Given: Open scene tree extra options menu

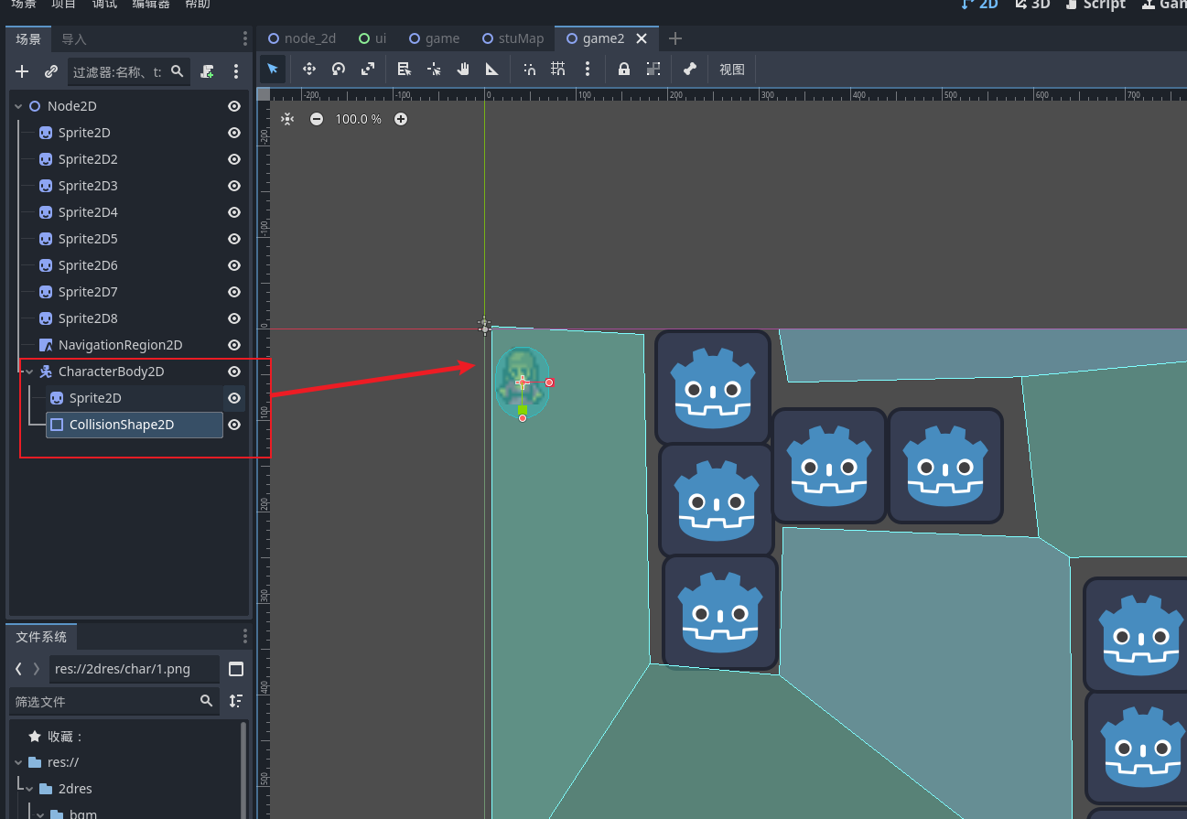Looking at the screenshot, I should pyautogui.click(x=236, y=71).
